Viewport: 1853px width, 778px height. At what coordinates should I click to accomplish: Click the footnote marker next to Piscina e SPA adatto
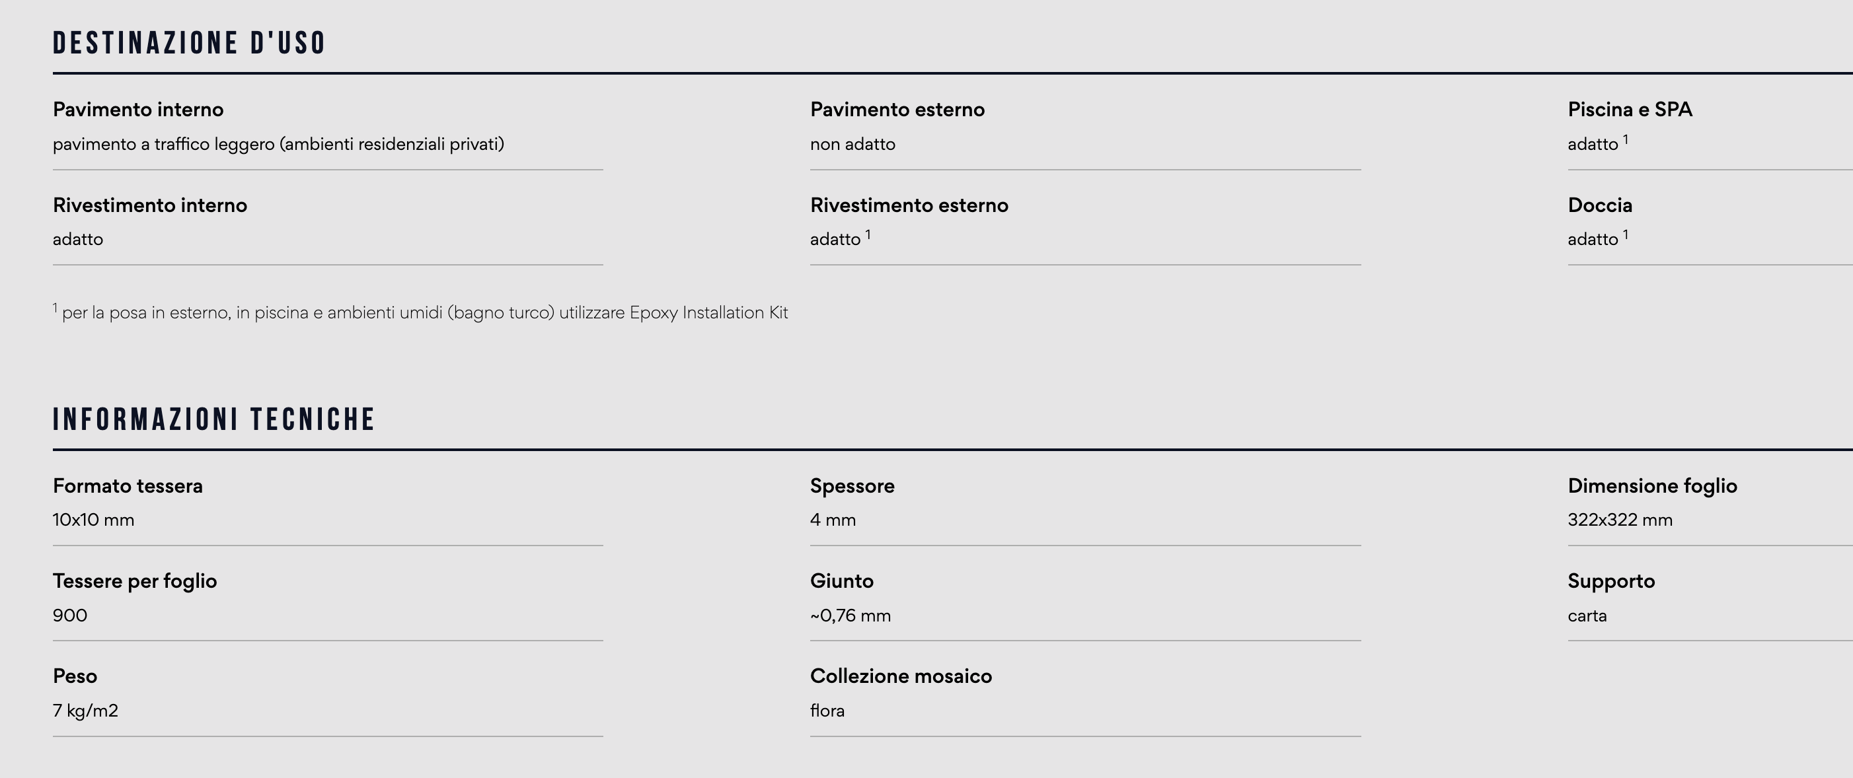(1625, 139)
